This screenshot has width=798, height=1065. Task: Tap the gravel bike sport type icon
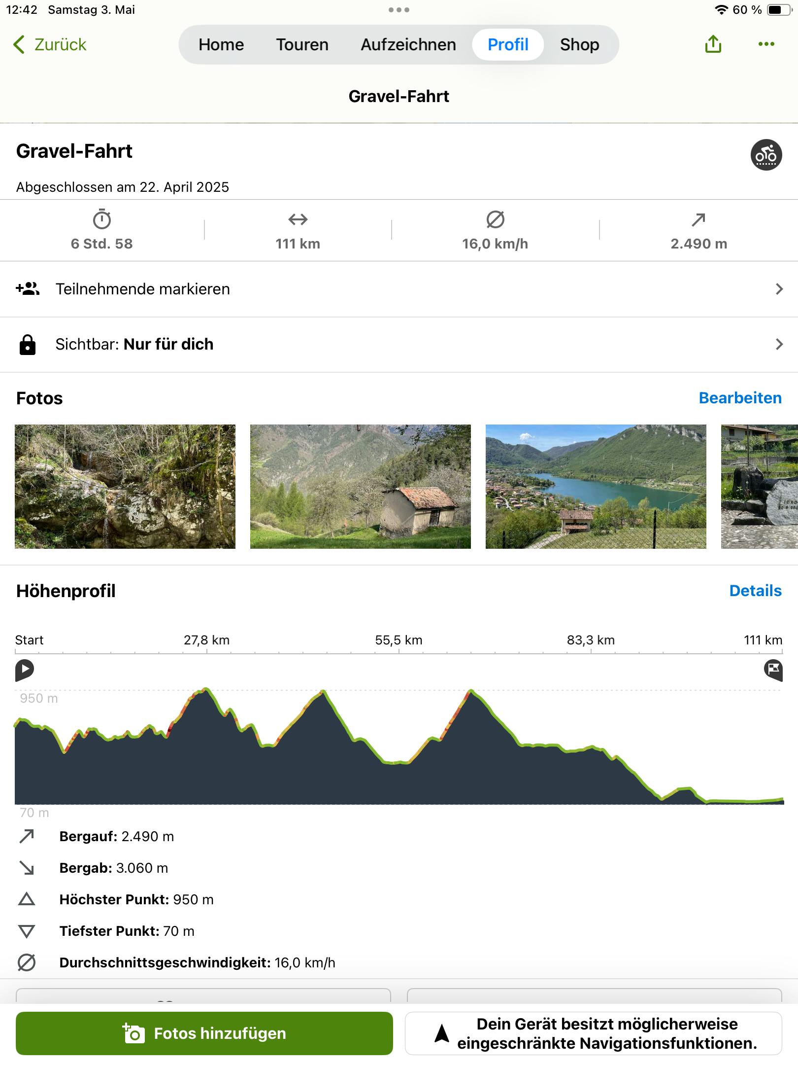pyautogui.click(x=766, y=155)
